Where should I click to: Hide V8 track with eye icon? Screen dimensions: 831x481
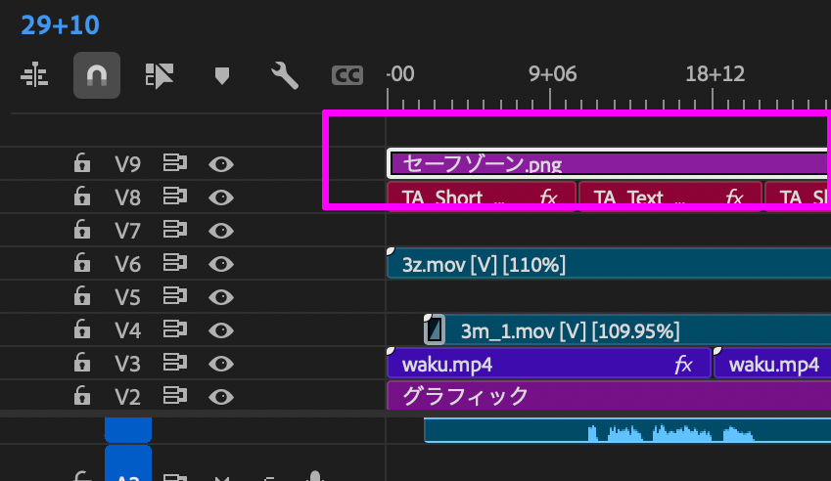pyautogui.click(x=221, y=197)
